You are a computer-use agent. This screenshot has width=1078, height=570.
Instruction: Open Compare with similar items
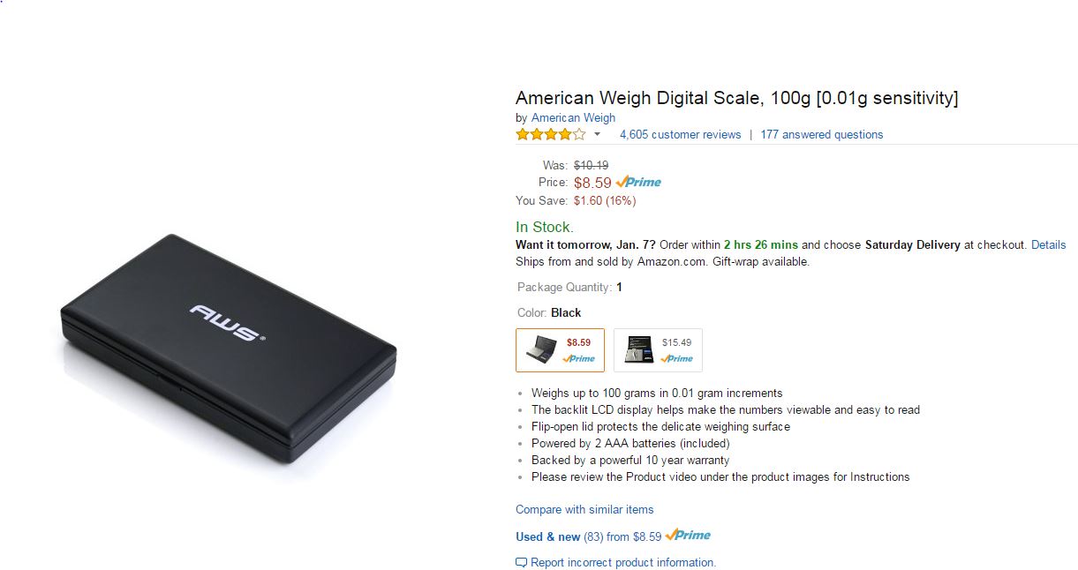pyautogui.click(x=584, y=509)
